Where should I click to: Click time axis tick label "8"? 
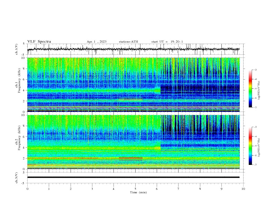pyautogui.click(x=200, y=189)
